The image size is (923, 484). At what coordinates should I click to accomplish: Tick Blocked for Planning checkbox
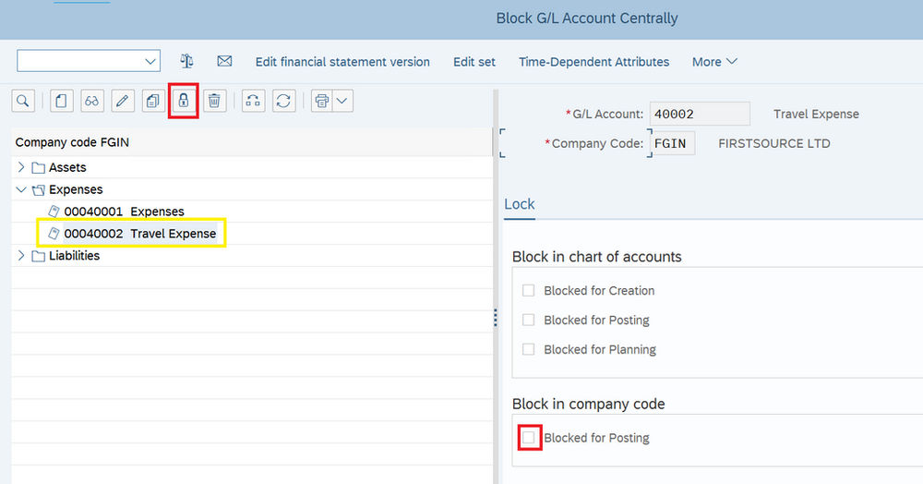click(x=529, y=350)
